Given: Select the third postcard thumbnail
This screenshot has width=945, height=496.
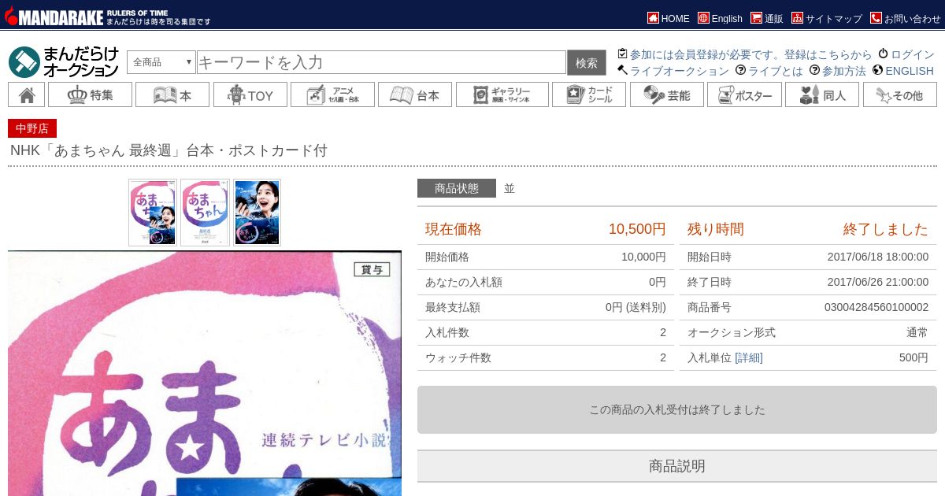Looking at the screenshot, I should 257,213.
